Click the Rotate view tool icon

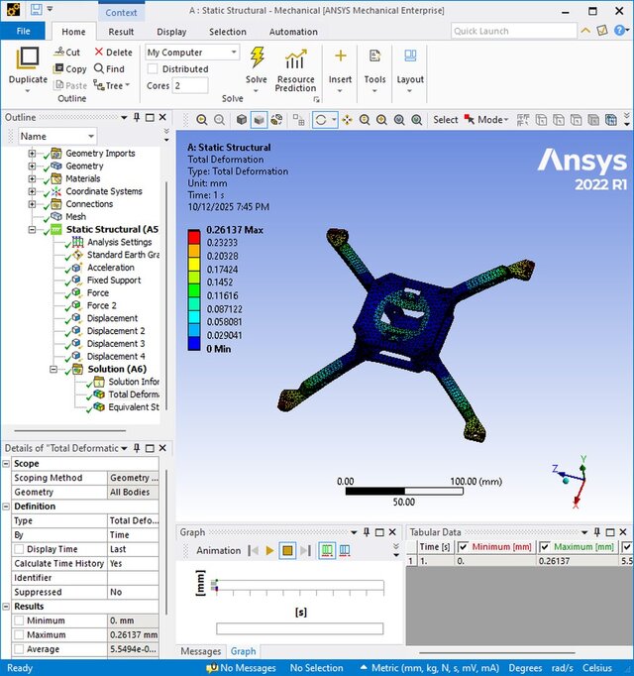tap(322, 120)
